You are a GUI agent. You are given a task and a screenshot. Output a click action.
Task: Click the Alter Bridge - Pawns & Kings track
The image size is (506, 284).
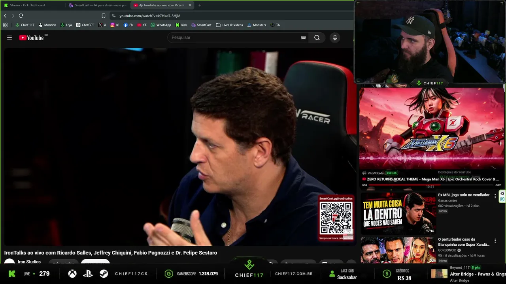[478, 274]
